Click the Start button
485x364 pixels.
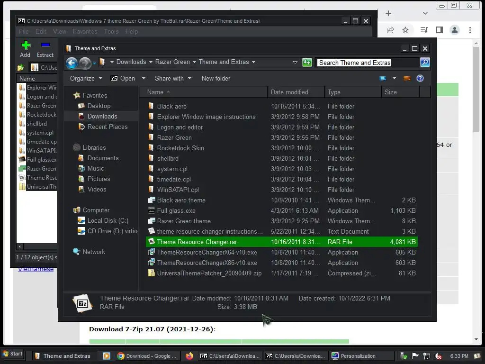click(x=12, y=354)
